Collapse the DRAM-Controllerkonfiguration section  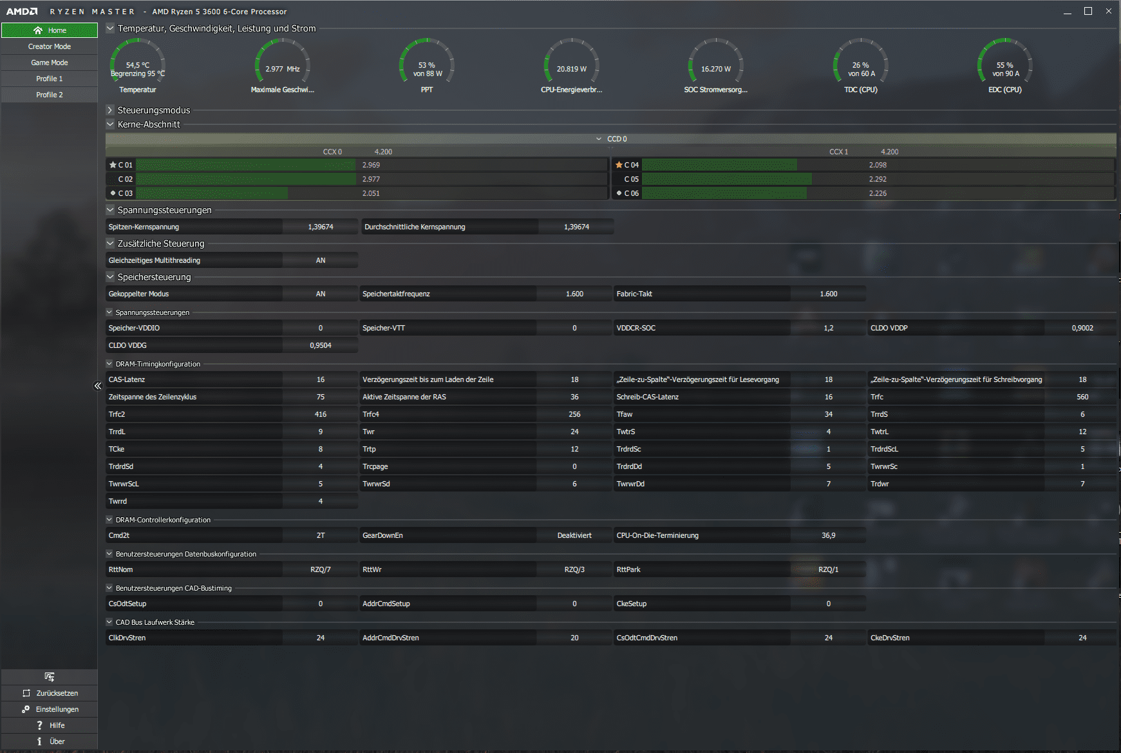[109, 520]
